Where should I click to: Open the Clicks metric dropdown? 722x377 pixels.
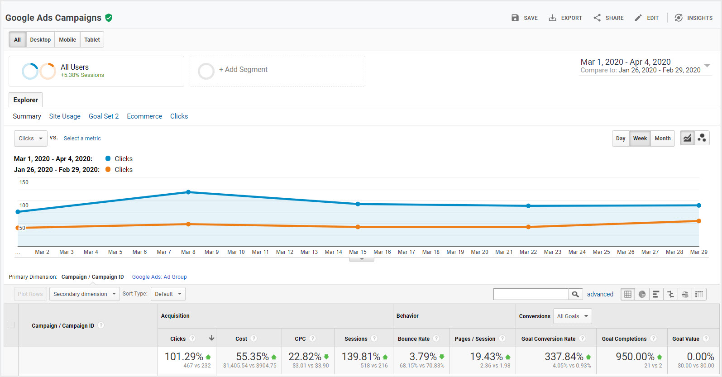pyautogui.click(x=31, y=138)
